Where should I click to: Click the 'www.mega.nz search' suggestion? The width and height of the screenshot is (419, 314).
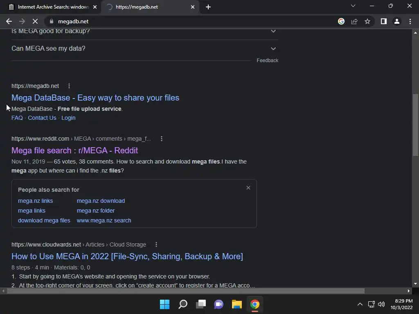(x=104, y=220)
